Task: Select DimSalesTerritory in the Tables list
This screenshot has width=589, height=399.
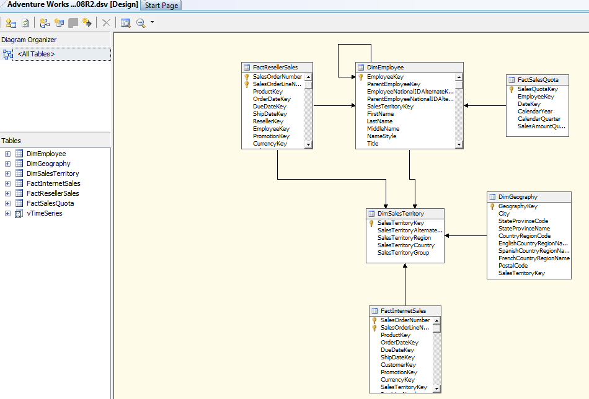Action: pos(53,174)
